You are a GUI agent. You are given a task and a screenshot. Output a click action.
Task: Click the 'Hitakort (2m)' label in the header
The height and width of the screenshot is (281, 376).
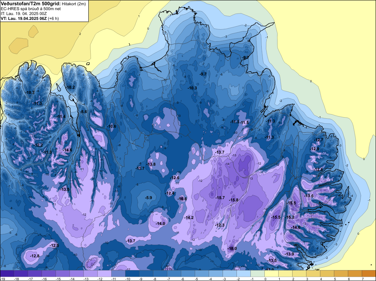pyautogui.click(x=74, y=4)
